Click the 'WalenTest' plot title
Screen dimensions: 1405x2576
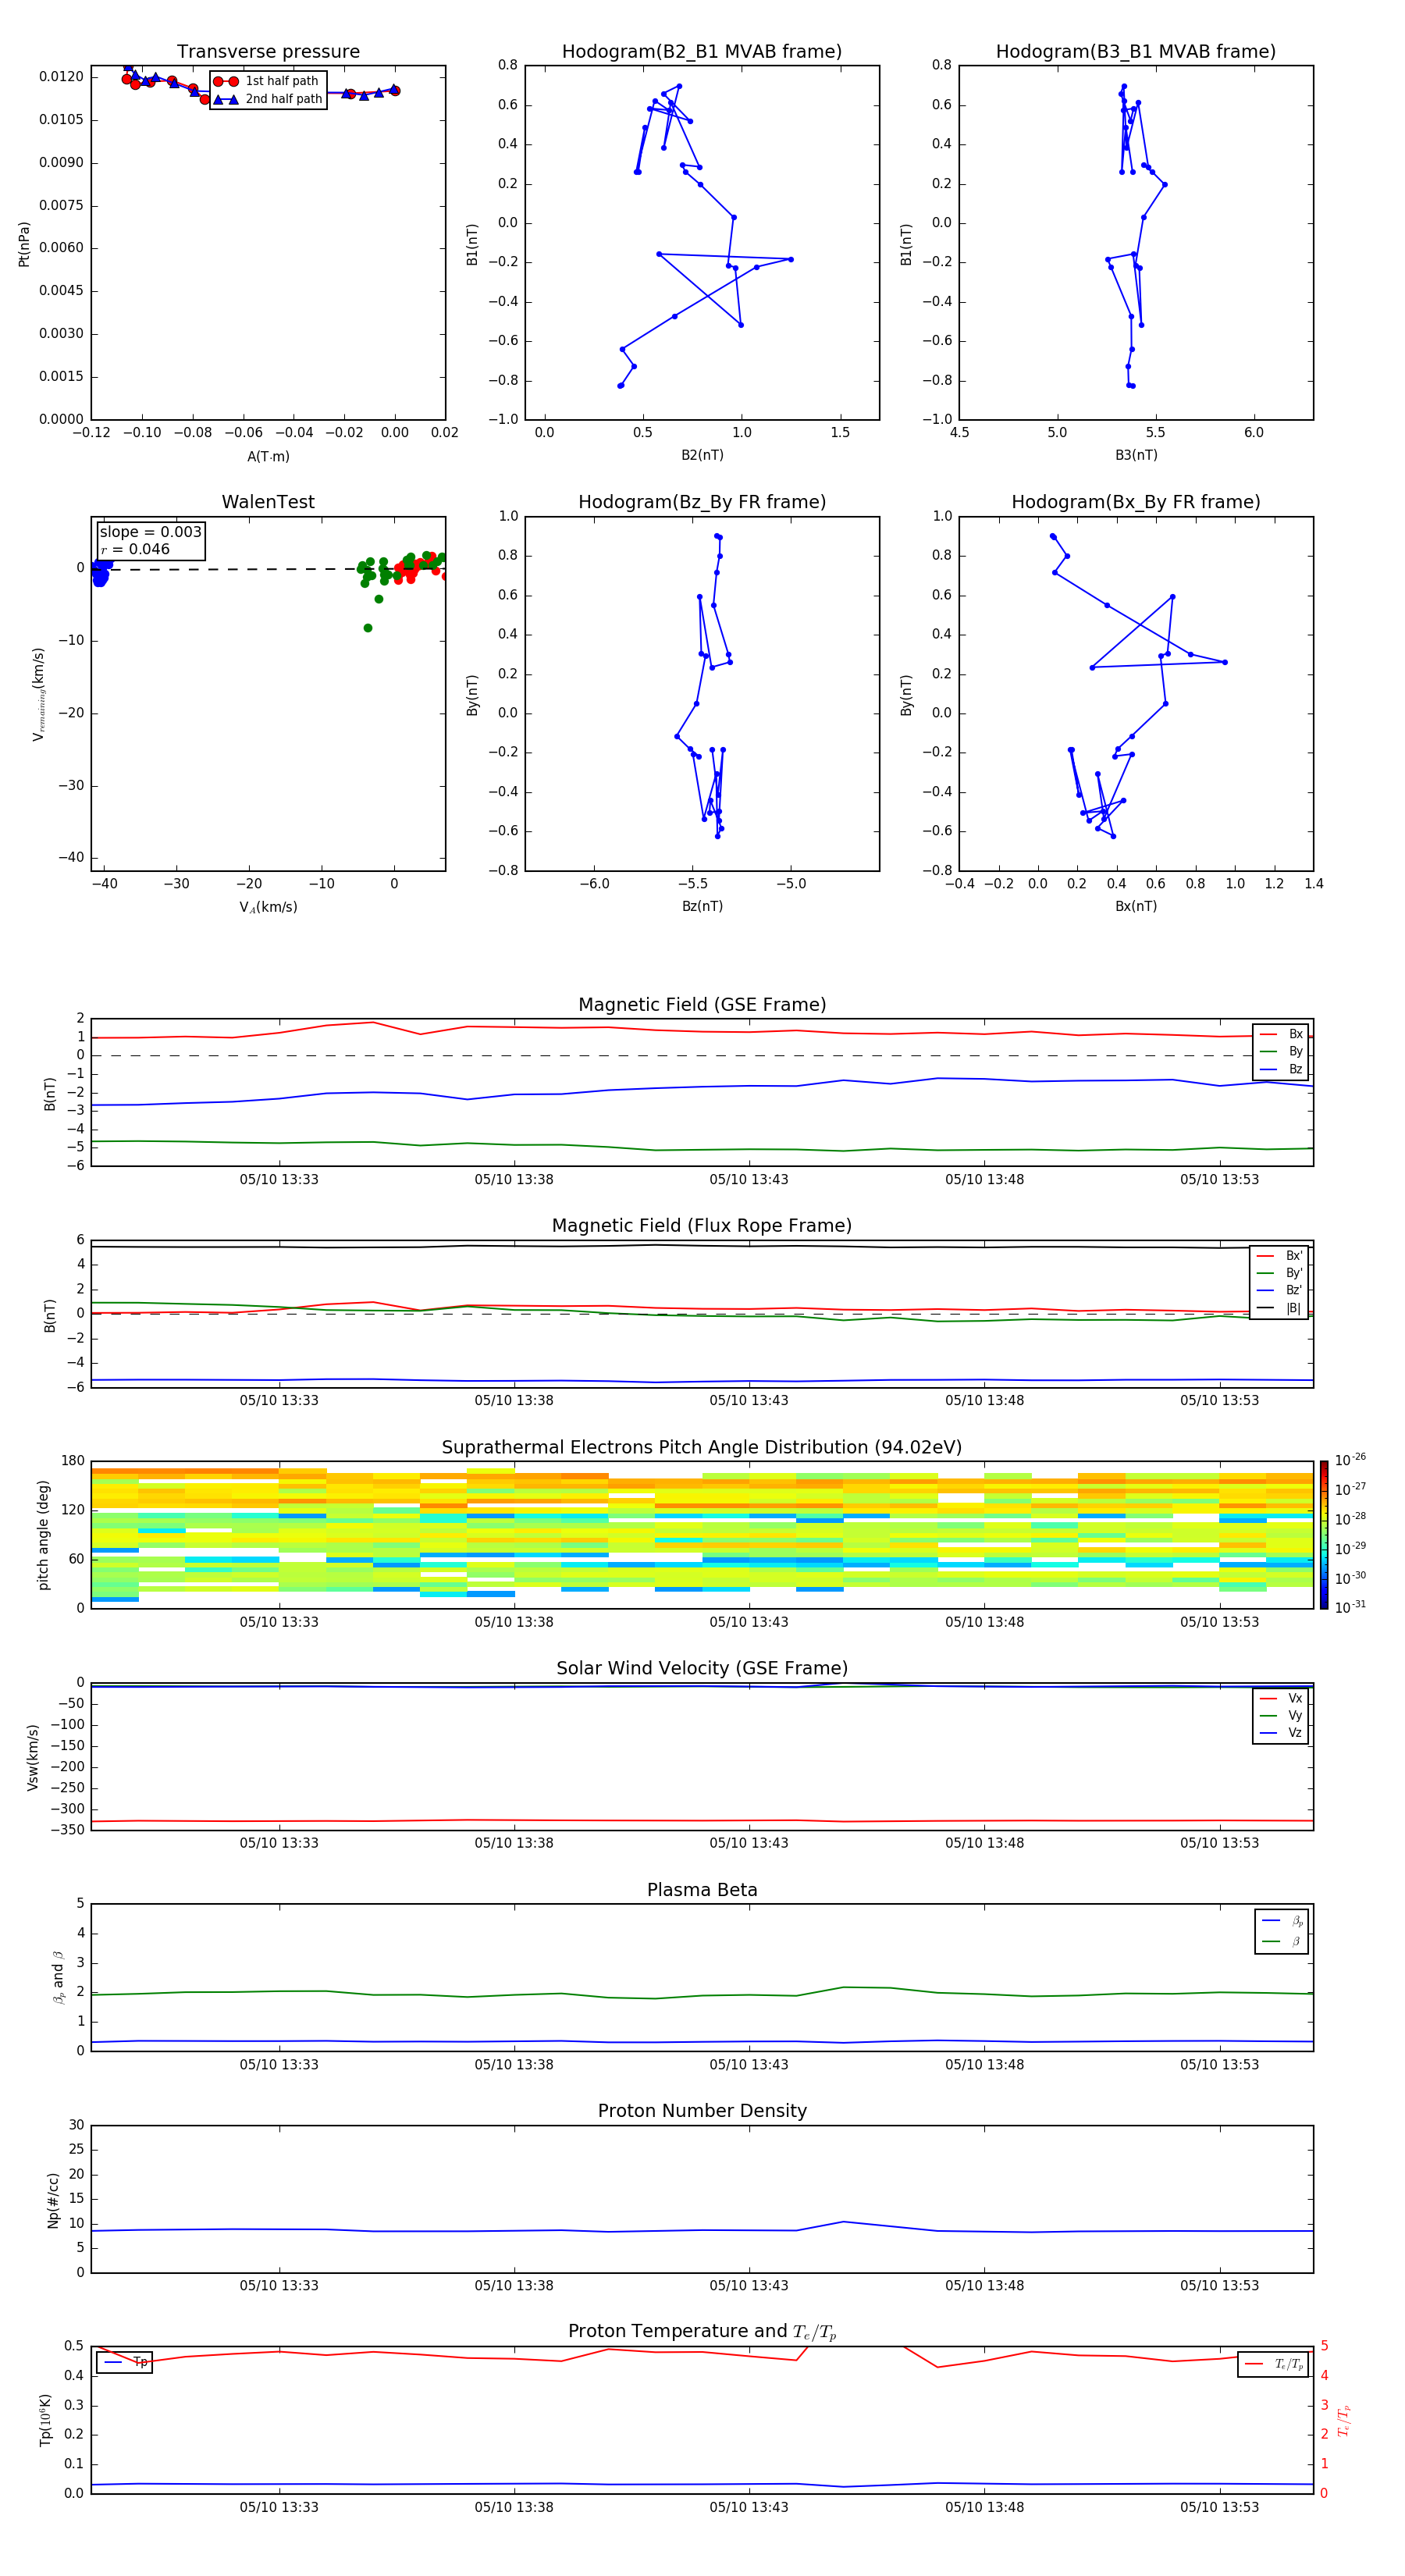268,502
